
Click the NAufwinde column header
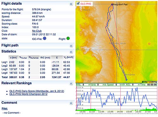[33, 58]
